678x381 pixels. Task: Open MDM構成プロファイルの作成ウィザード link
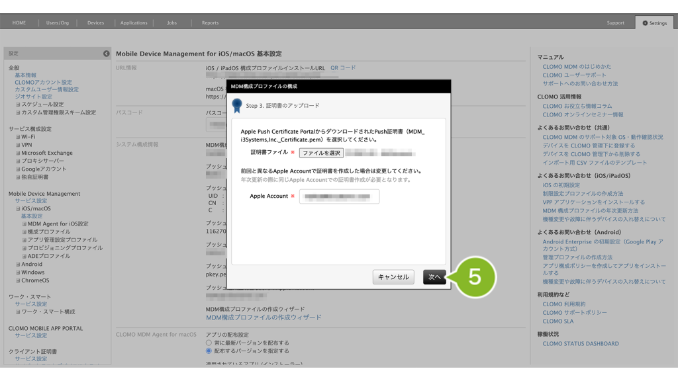(264, 317)
